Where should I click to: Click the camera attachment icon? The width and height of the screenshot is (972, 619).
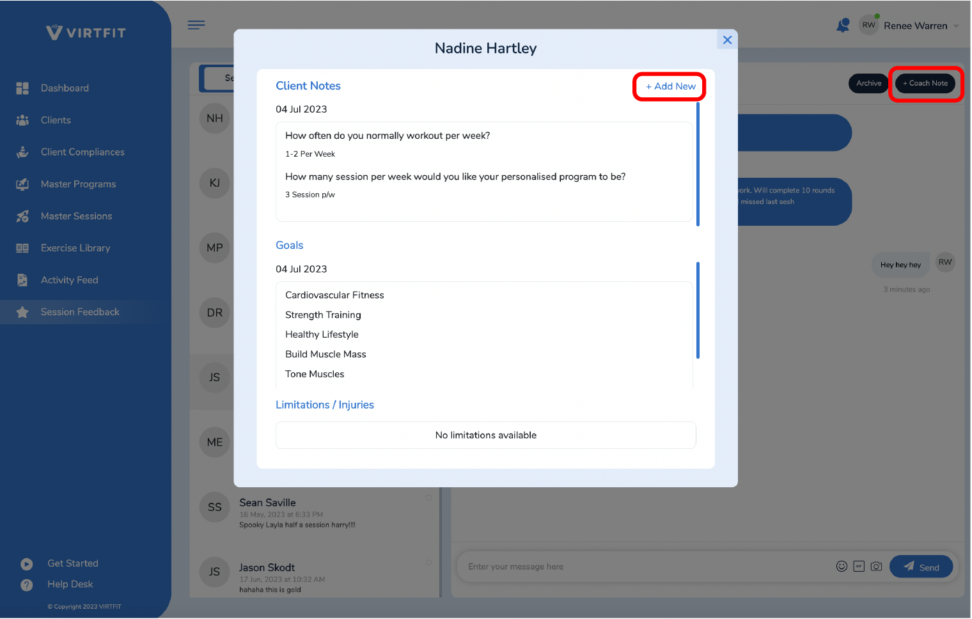[876, 566]
